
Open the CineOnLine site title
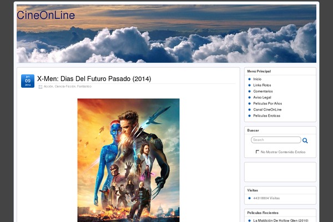[x=46, y=16]
